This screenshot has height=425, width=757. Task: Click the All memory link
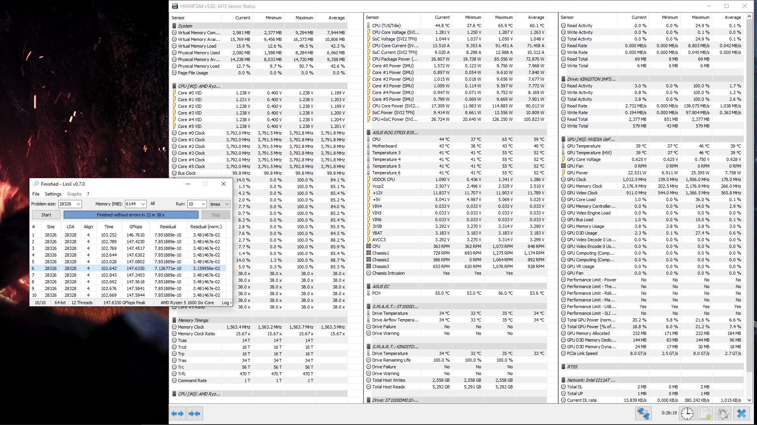click(x=153, y=203)
